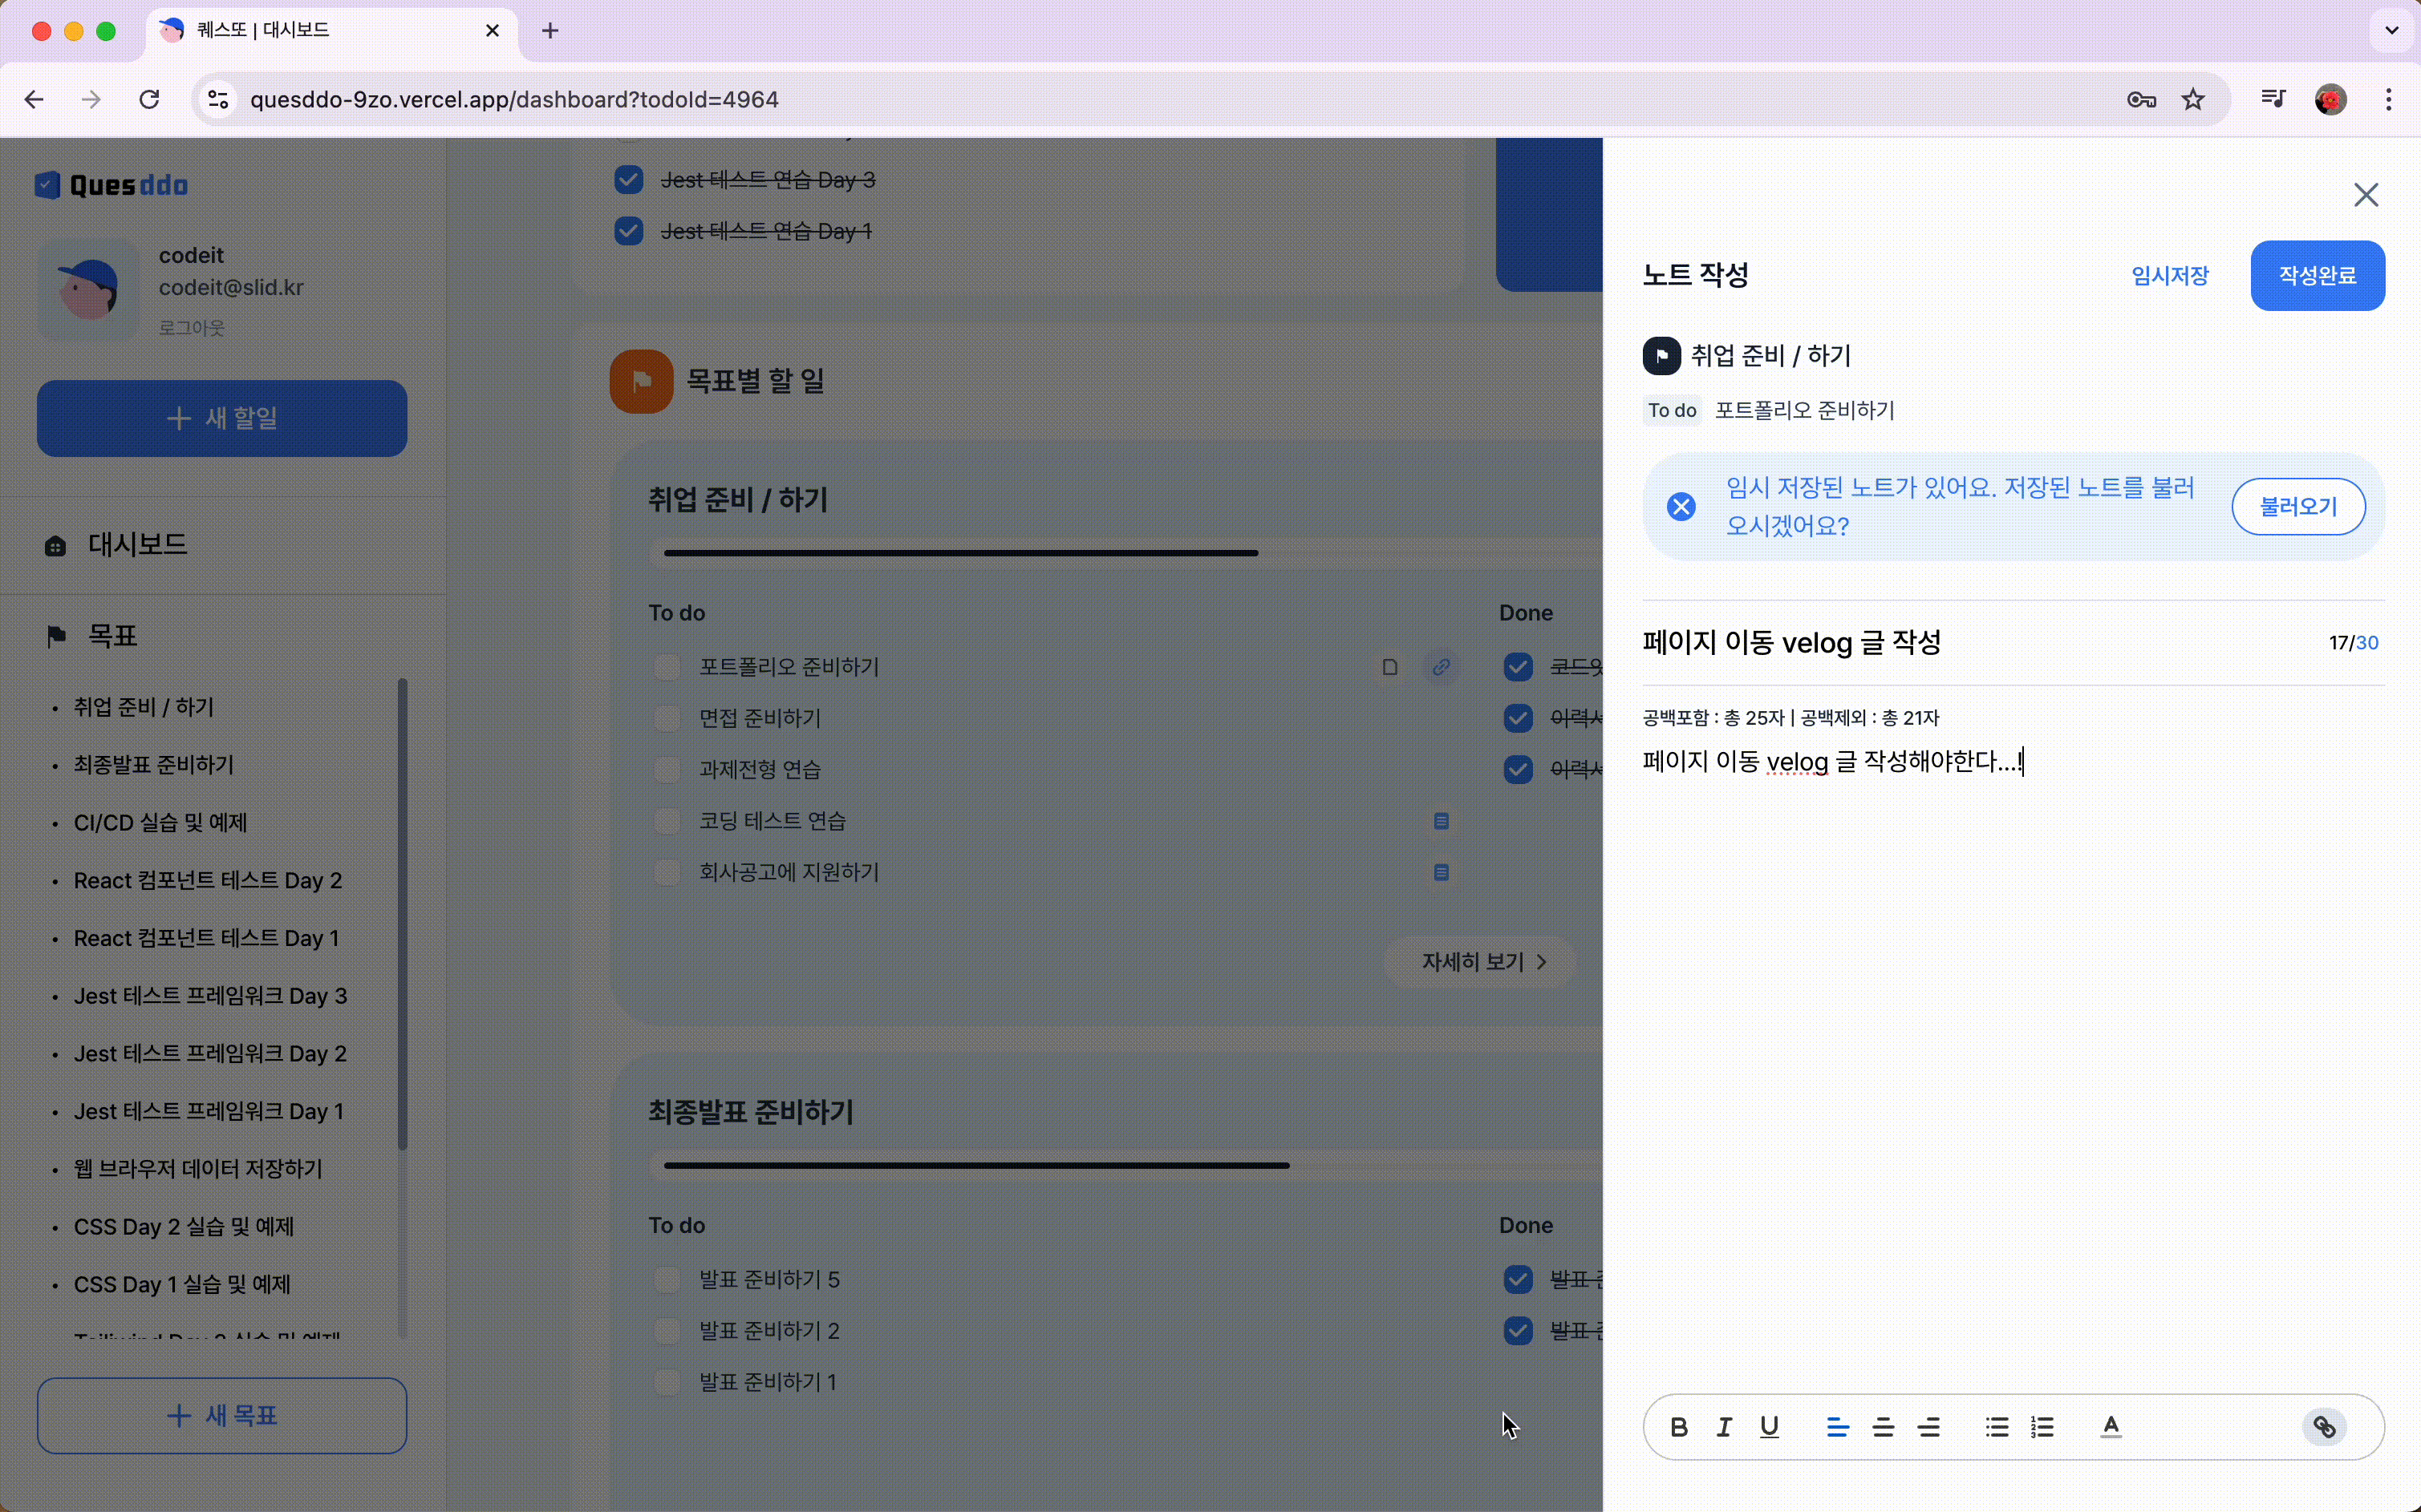Toggle bold formatting in the note toolbar
Viewport: 2421px width, 1512px height.
coord(1679,1427)
